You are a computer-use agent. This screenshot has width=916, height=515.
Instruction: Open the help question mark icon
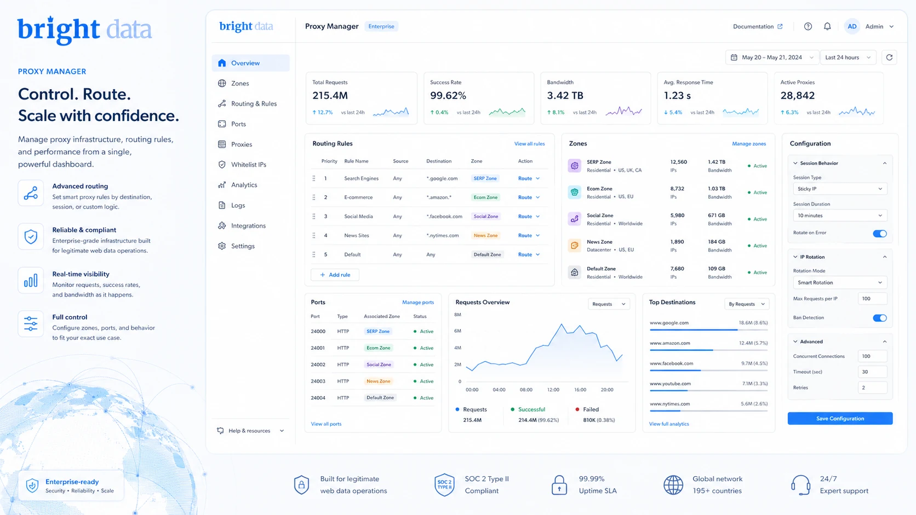coord(808,26)
